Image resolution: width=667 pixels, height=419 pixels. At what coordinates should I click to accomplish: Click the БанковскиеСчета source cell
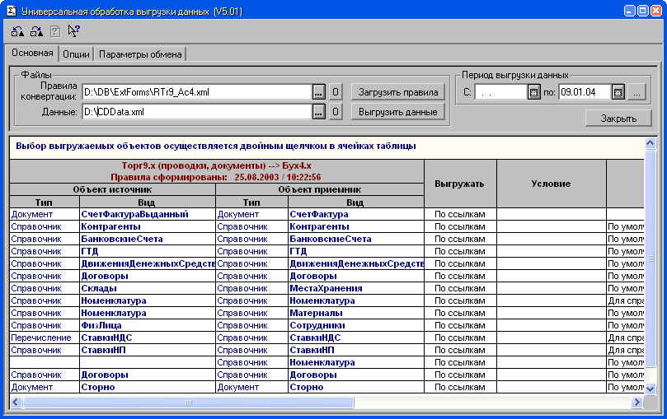[x=148, y=239]
